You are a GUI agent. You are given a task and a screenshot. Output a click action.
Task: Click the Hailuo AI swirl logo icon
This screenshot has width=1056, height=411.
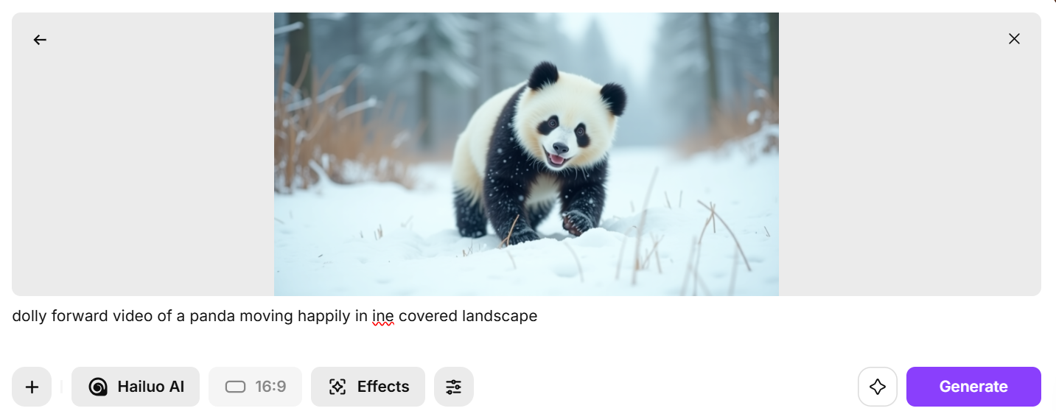[98, 387]
